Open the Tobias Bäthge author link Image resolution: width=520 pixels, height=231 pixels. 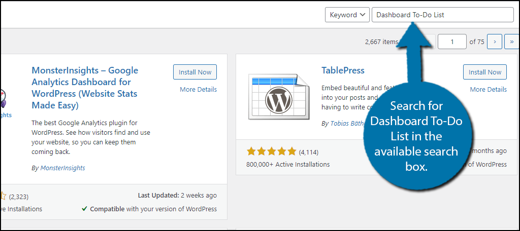(346, 124)
